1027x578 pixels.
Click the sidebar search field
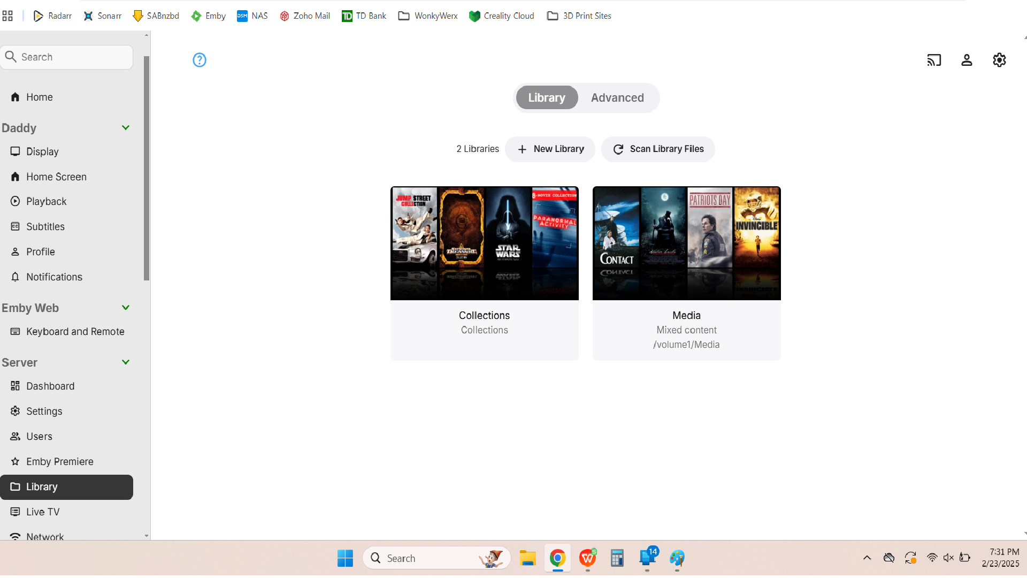[67, 57]
